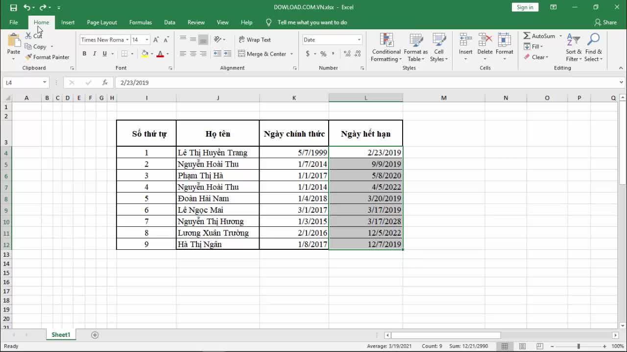This screenshot has height=352, width=627.
Task: Apply percent style
Action: point(323,54)
